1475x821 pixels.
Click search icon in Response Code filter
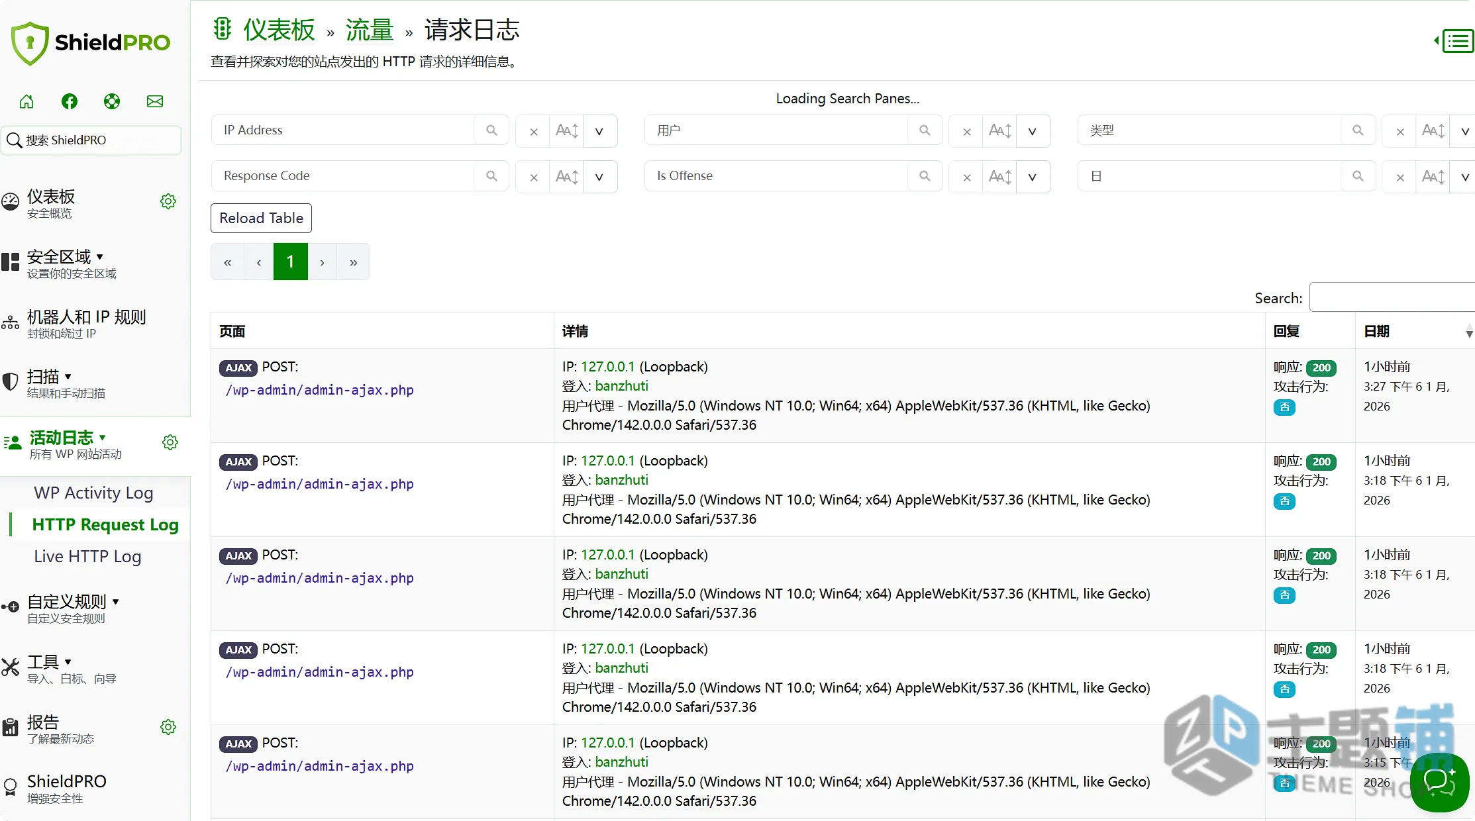pyautogui.click(x=491, y=176)
